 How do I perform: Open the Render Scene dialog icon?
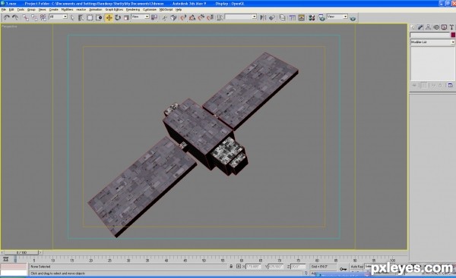[x=321, y=17]
